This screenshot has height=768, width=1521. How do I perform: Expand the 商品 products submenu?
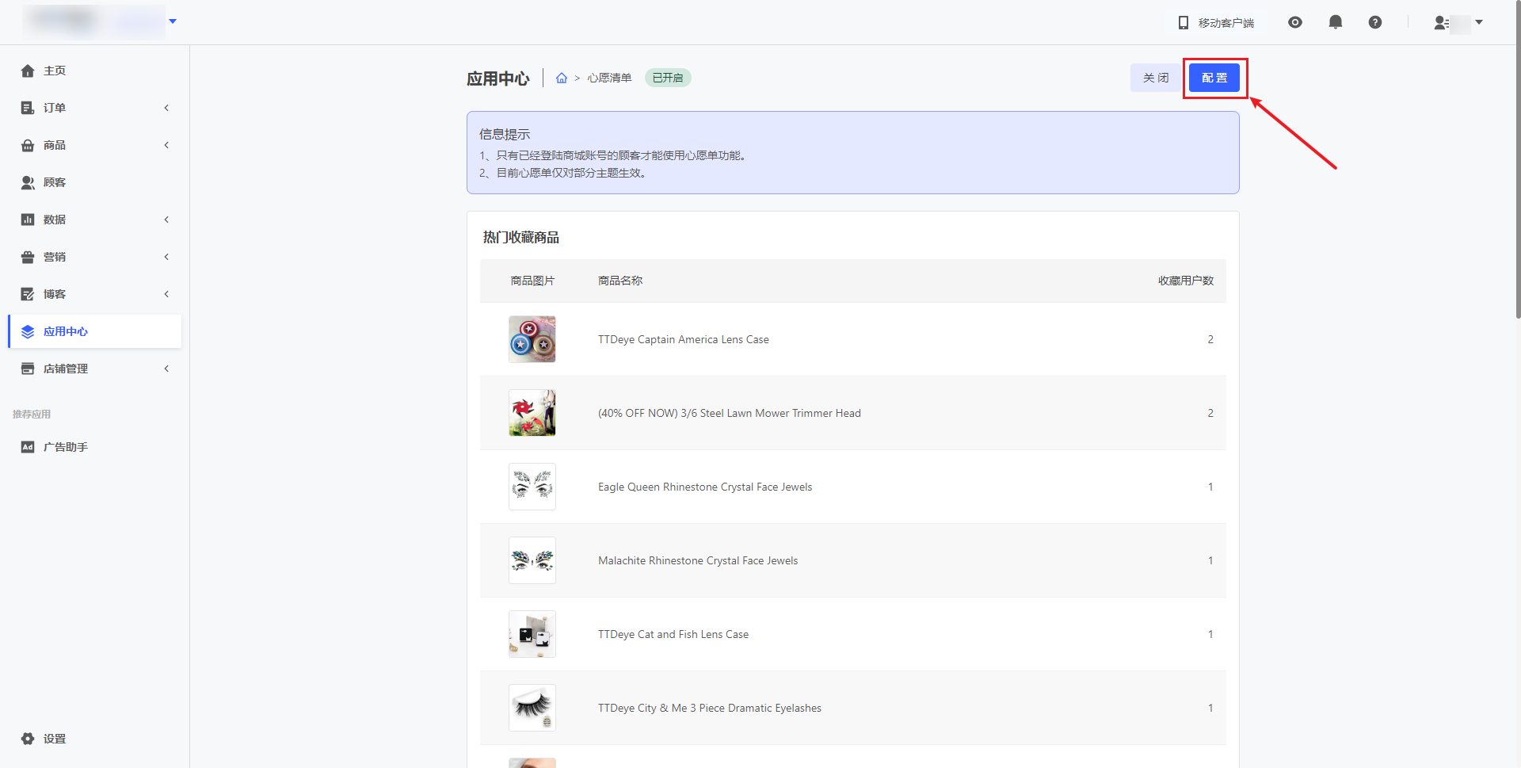(166, 145)
